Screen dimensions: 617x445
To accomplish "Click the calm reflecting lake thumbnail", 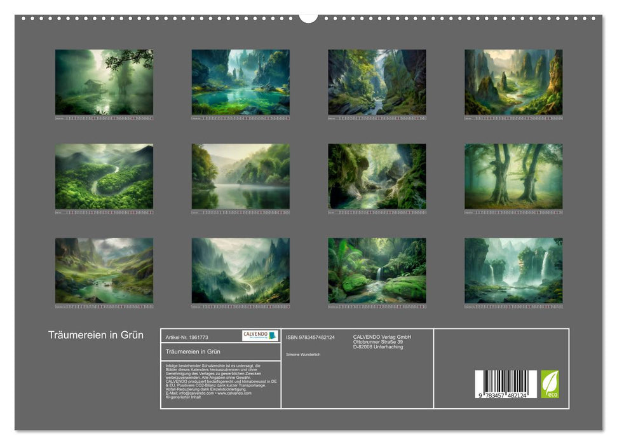I will point(240,176).
